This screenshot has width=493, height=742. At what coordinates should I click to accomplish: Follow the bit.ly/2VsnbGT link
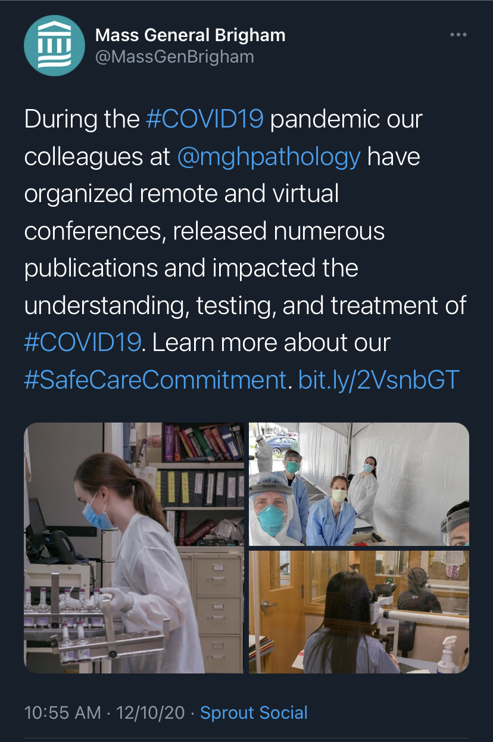point(379,380)
